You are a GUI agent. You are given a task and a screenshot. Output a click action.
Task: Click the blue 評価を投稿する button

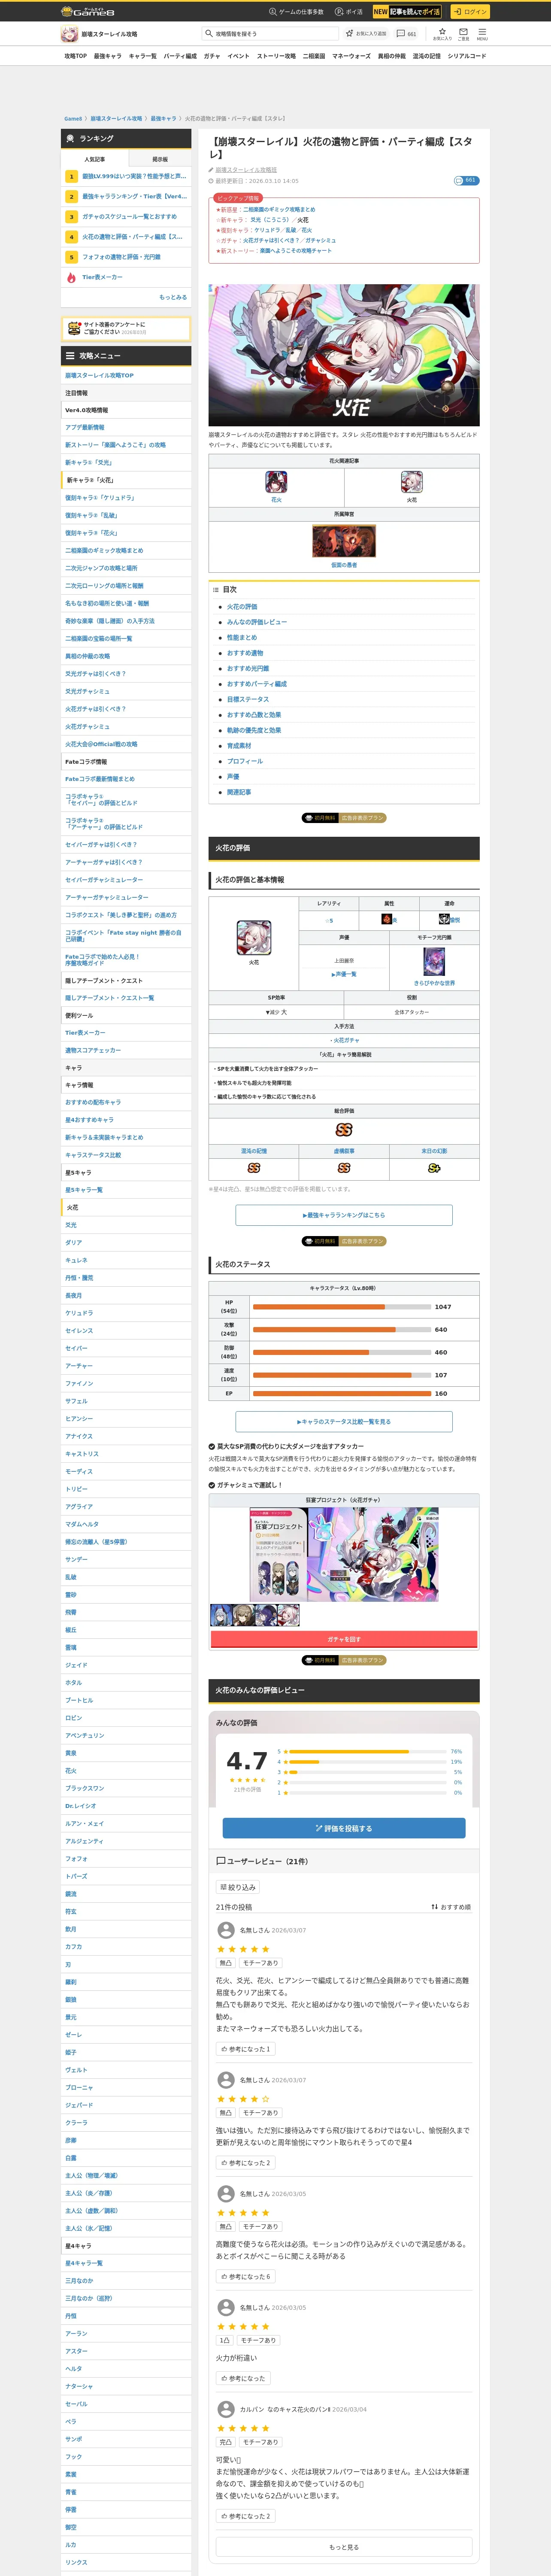[x=344, y=1828]
